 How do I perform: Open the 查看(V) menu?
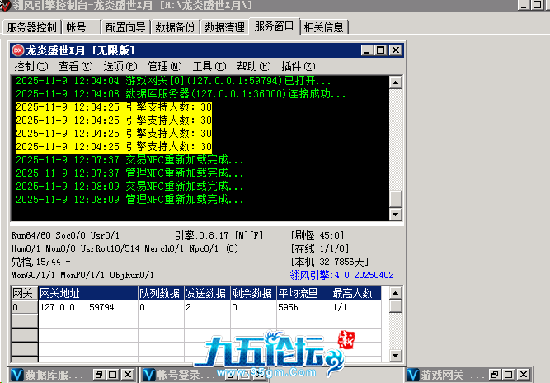pos(75,66)
